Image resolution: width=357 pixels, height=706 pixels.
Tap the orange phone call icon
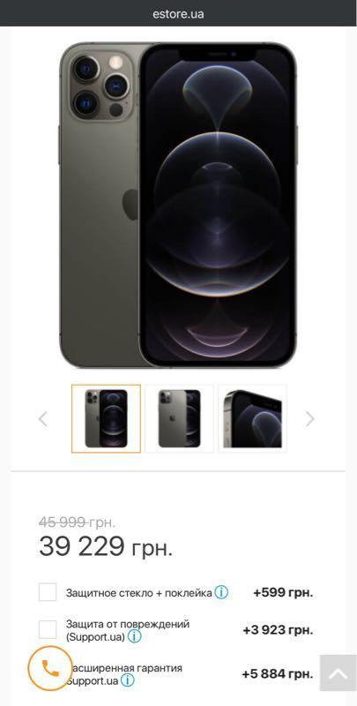(x=50, y=668)
